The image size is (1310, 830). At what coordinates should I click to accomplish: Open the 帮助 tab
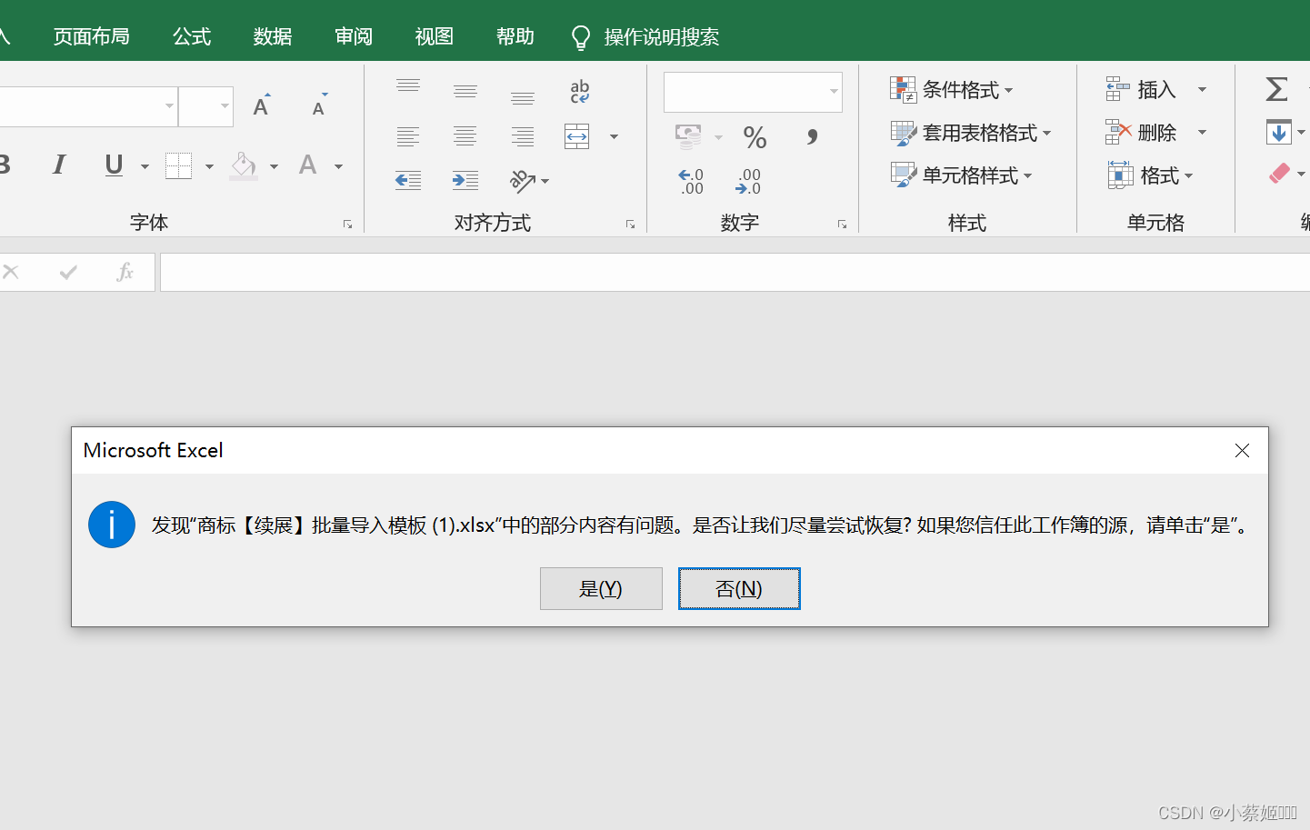pyautogui.click(x=515, y=36)
